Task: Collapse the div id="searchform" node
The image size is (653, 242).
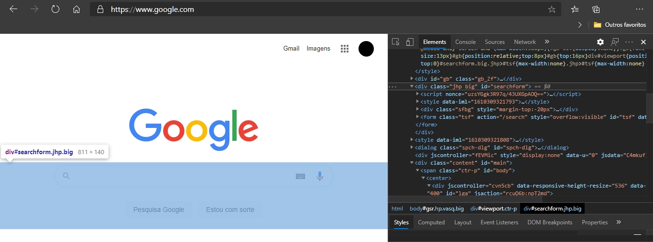Action: point(412,86)
